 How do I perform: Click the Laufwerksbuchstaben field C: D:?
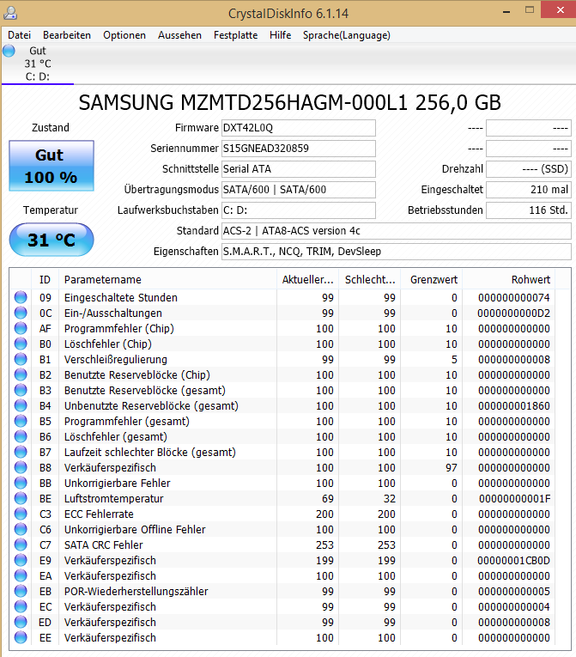tap(298, 210)
